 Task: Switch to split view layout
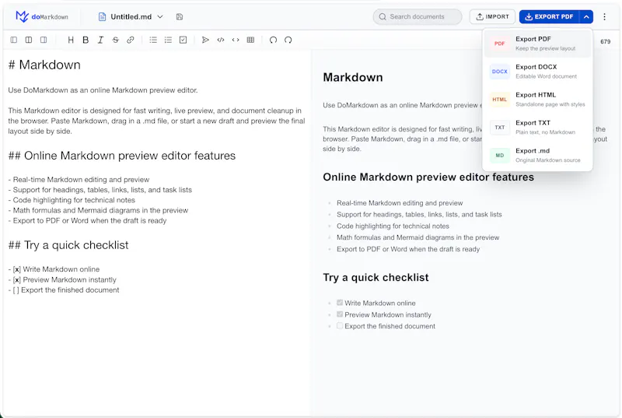point(29,40)
